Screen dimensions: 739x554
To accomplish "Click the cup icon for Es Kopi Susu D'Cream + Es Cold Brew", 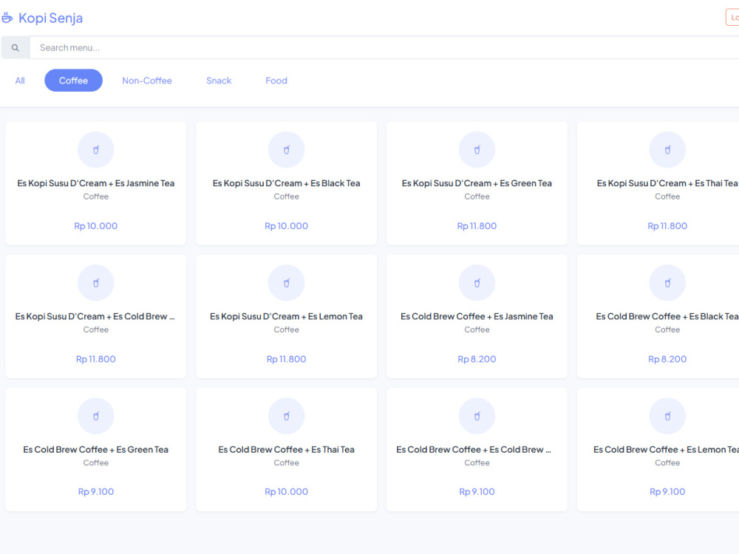I will point(95,283).
